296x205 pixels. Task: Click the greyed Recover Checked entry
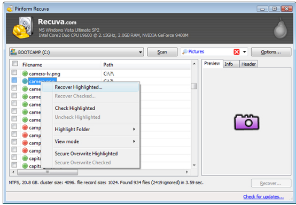[91, 96]
